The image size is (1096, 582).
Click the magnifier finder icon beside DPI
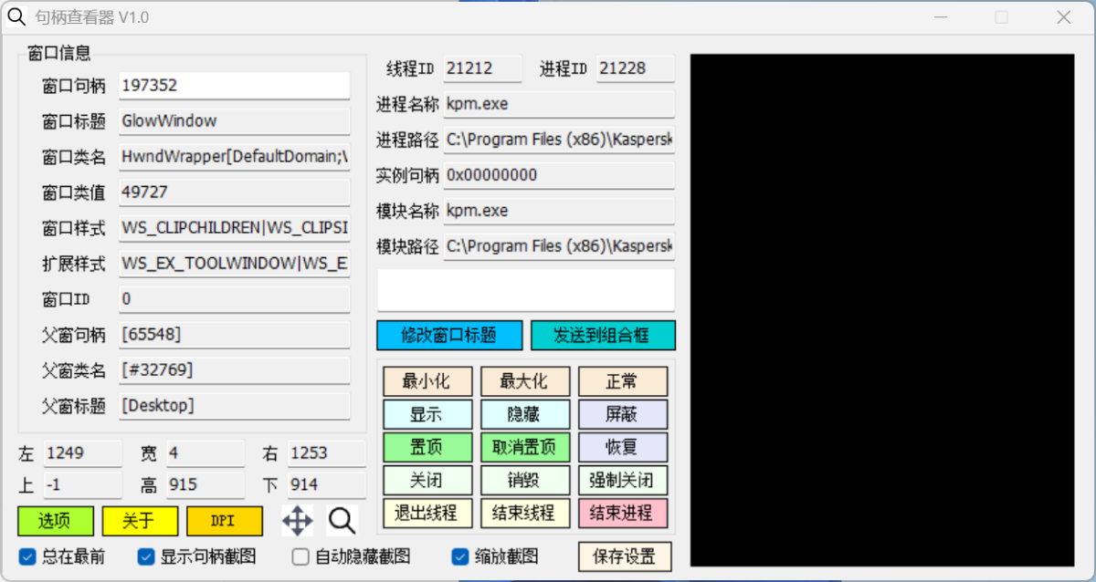(342, 521)
